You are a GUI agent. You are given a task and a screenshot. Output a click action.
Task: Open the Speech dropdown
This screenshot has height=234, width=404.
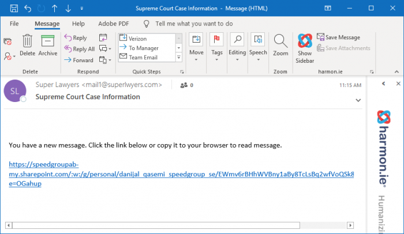pyautogui.click(x=258, y=45)
